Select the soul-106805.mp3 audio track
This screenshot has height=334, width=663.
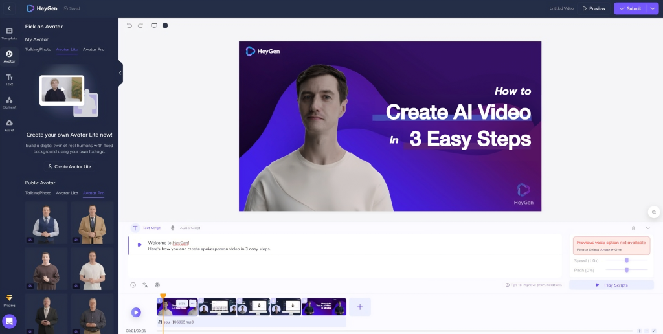click(x=252, y=322)
